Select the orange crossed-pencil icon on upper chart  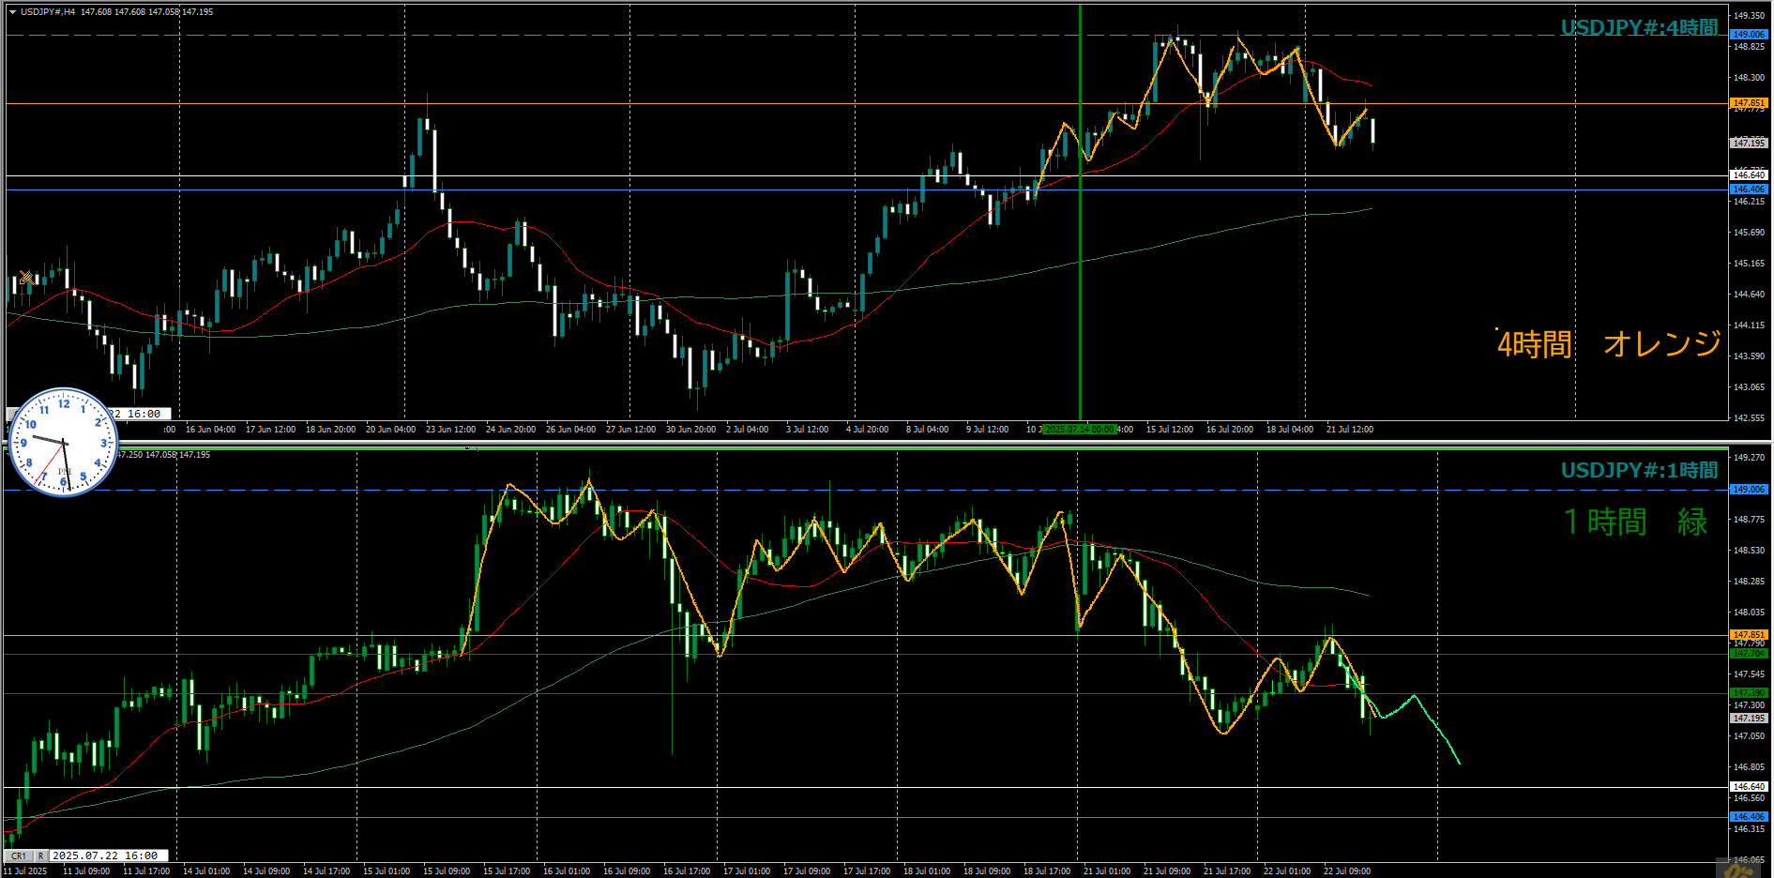coord(26,278)
